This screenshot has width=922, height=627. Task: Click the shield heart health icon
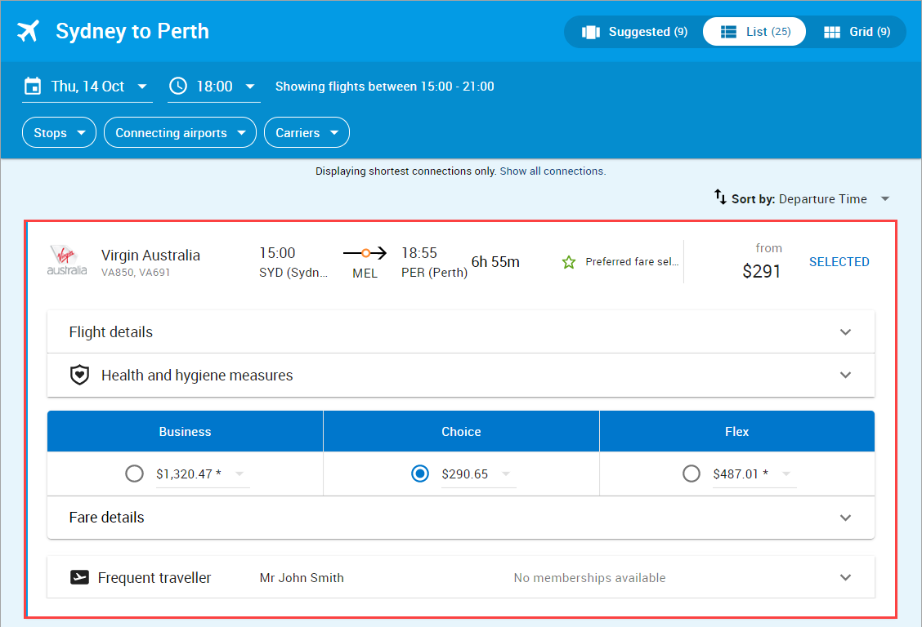tap(79, 375)
